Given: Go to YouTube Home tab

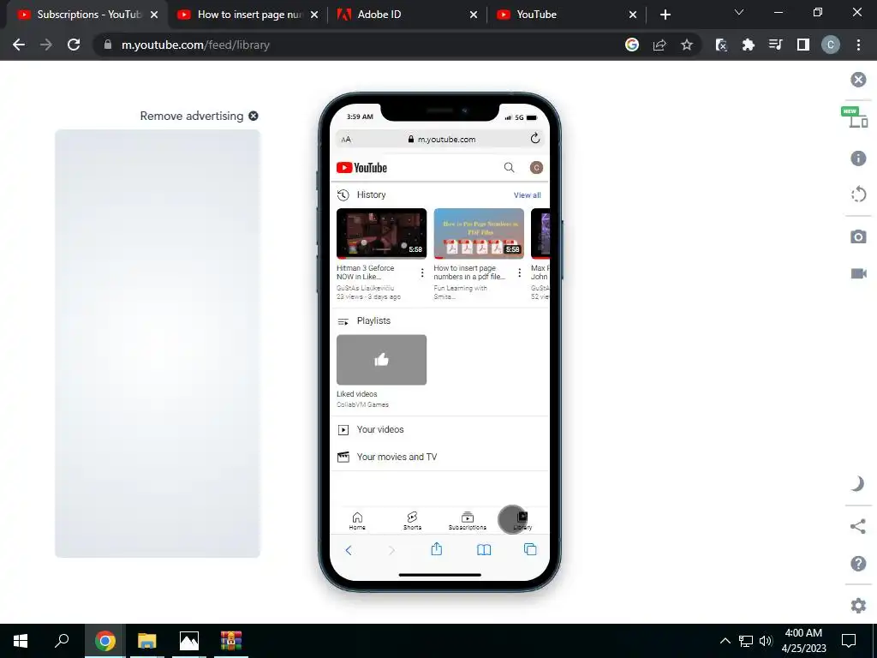Looking at the screenshot, I should (x=357, y=520).
